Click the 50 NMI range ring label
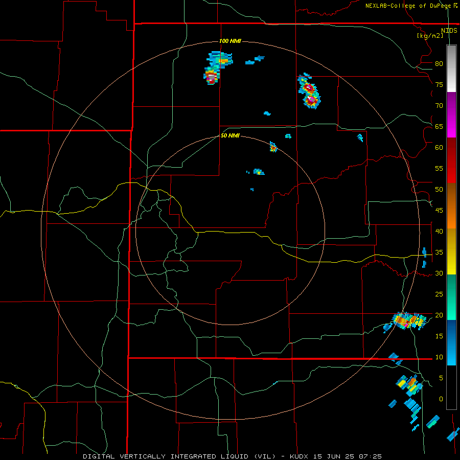Viewport: 460px width, 460px height. 229,135
